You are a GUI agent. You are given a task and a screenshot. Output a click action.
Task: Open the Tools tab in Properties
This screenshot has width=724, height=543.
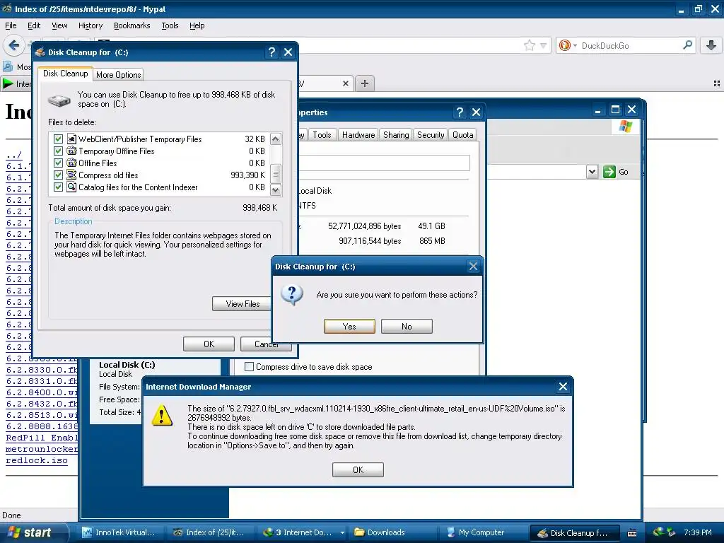(322, 135)
